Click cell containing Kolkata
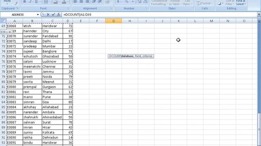261x146 pixels. pos(52,133)
